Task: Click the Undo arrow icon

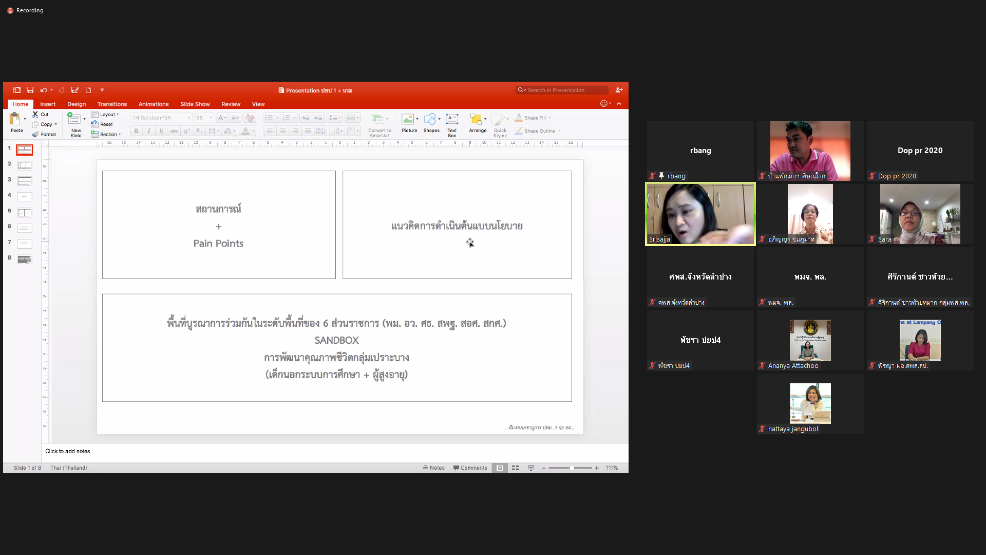Action: point(43,90)
